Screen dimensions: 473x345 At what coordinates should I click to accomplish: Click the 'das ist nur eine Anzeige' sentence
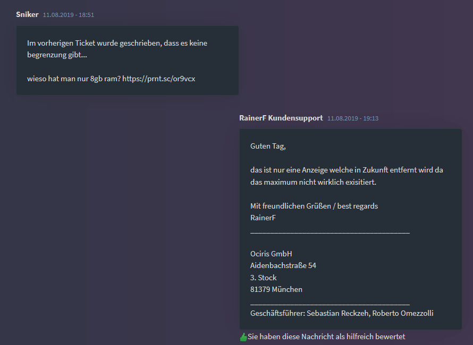pyautogui.click(x=347, y=170)
